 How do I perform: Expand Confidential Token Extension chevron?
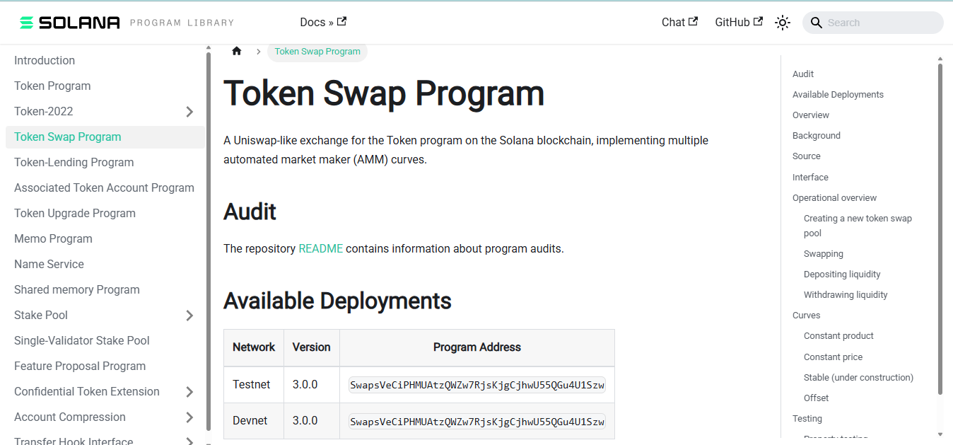point(189,392)
